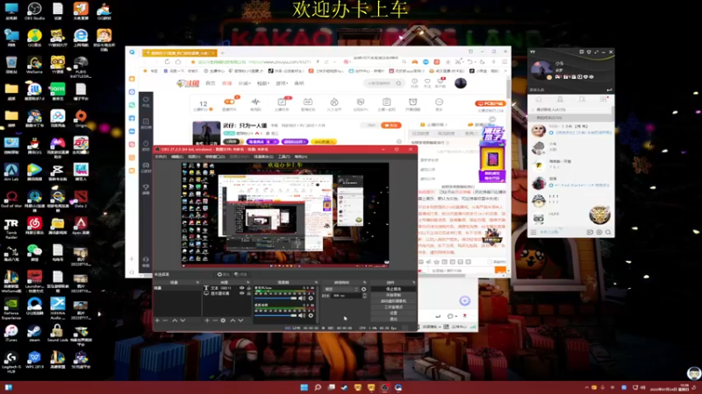Click 工作室模式 studio mode button in OBS
The width and height of the screenshot is (702, 394).
tap(393, 307)
